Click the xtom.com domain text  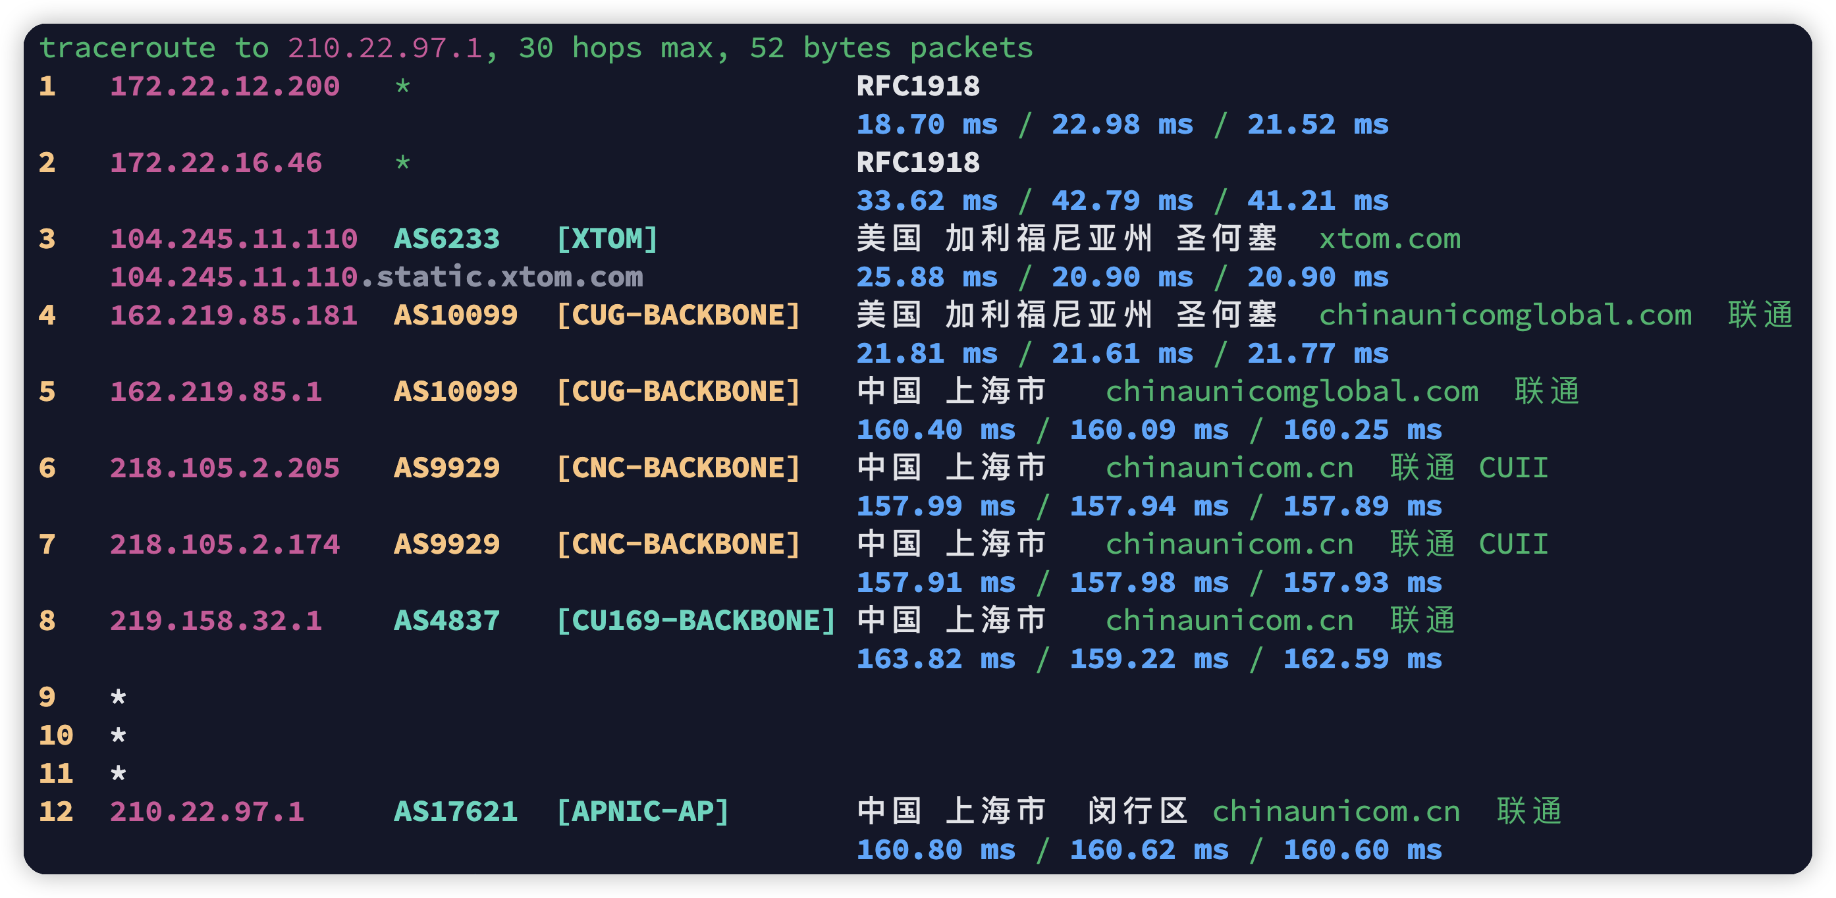[x=1390, y=240]
